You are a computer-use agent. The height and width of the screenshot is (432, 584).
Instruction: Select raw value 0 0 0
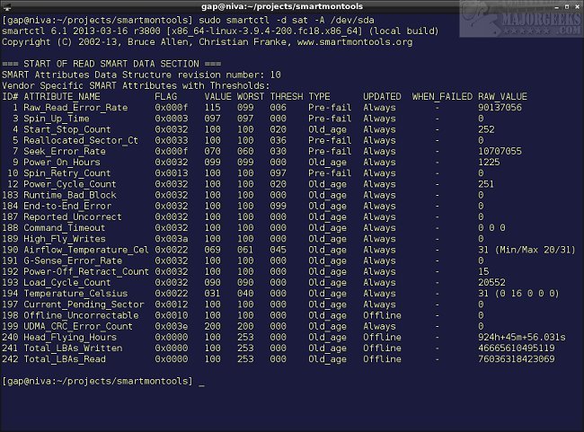pos(491,228)
